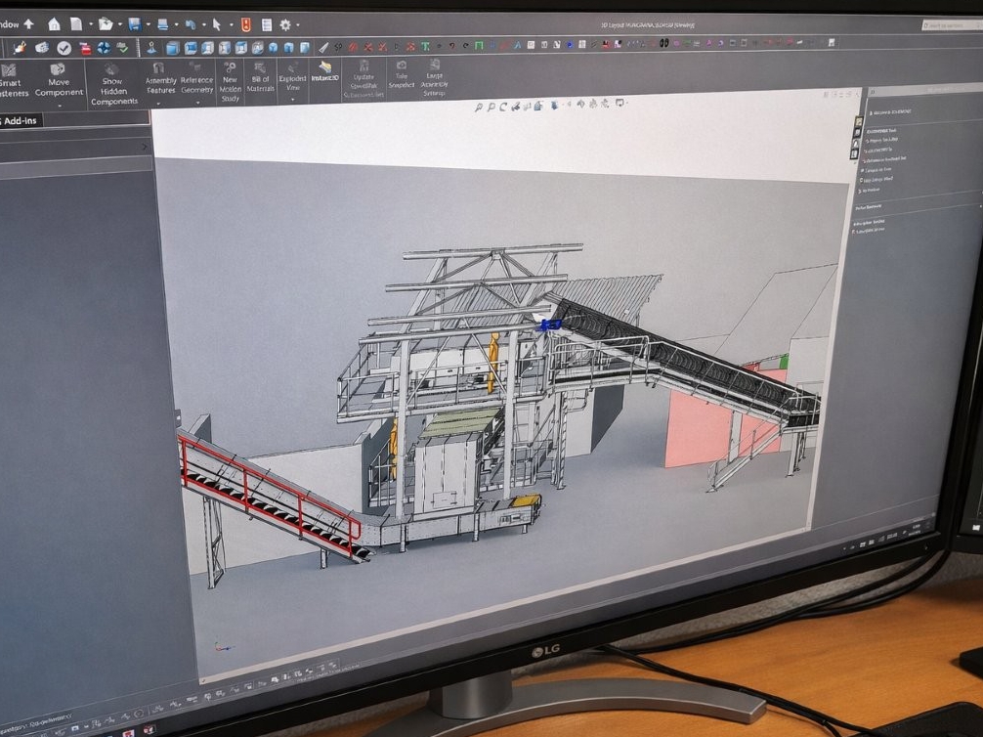Open the Window menu
983x737 pixels.
coord(9,24)
